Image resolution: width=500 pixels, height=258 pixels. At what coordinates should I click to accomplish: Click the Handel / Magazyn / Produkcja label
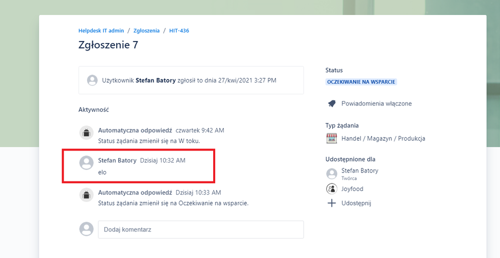coord(383,138)
